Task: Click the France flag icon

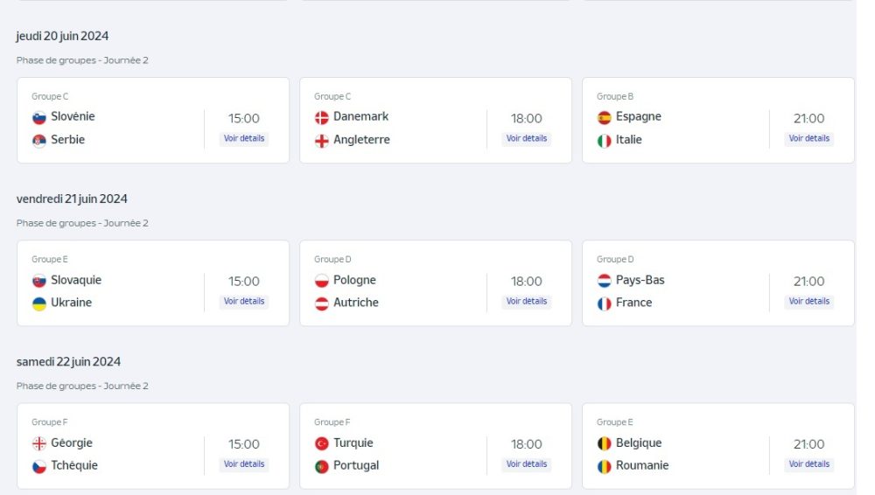Action: 604,303
